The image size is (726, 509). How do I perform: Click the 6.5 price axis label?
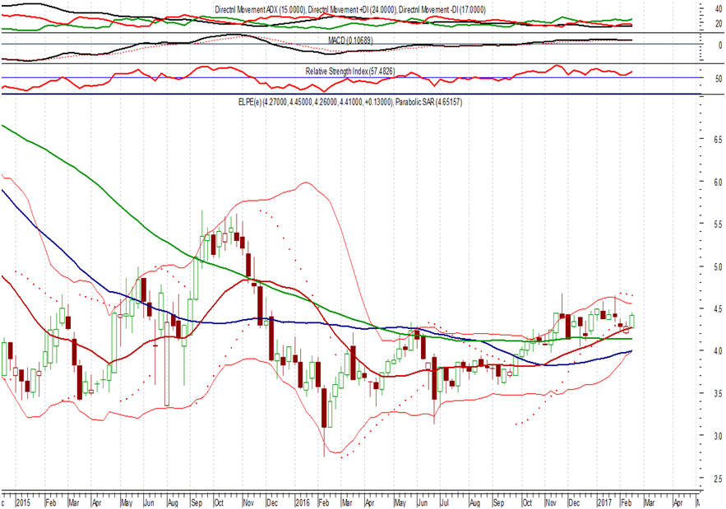[x=718, y=140]
